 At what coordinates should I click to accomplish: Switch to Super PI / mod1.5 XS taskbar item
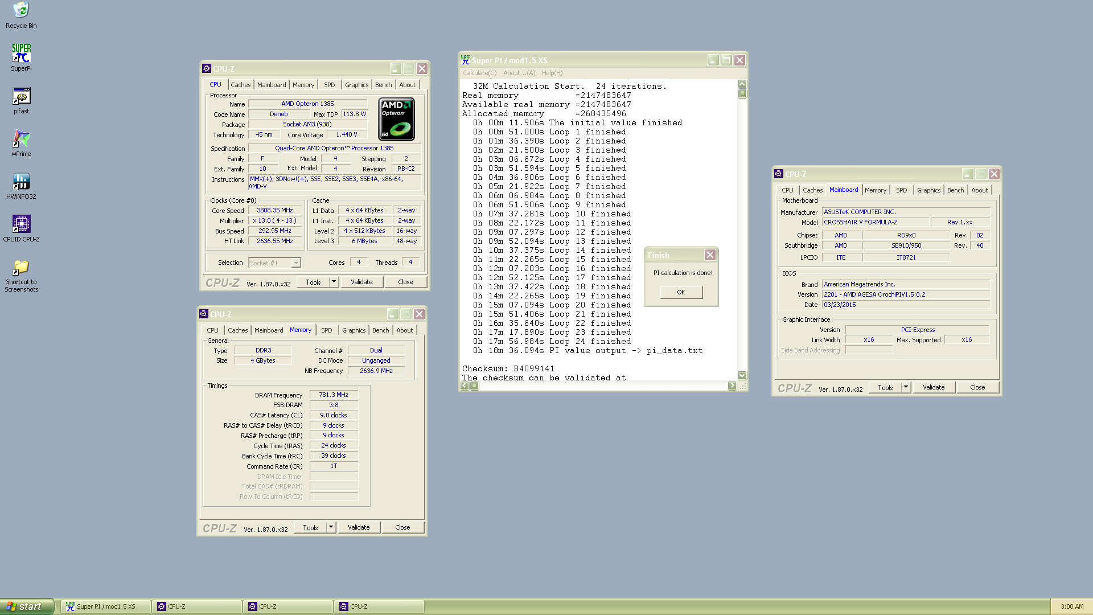pos(106,606)
